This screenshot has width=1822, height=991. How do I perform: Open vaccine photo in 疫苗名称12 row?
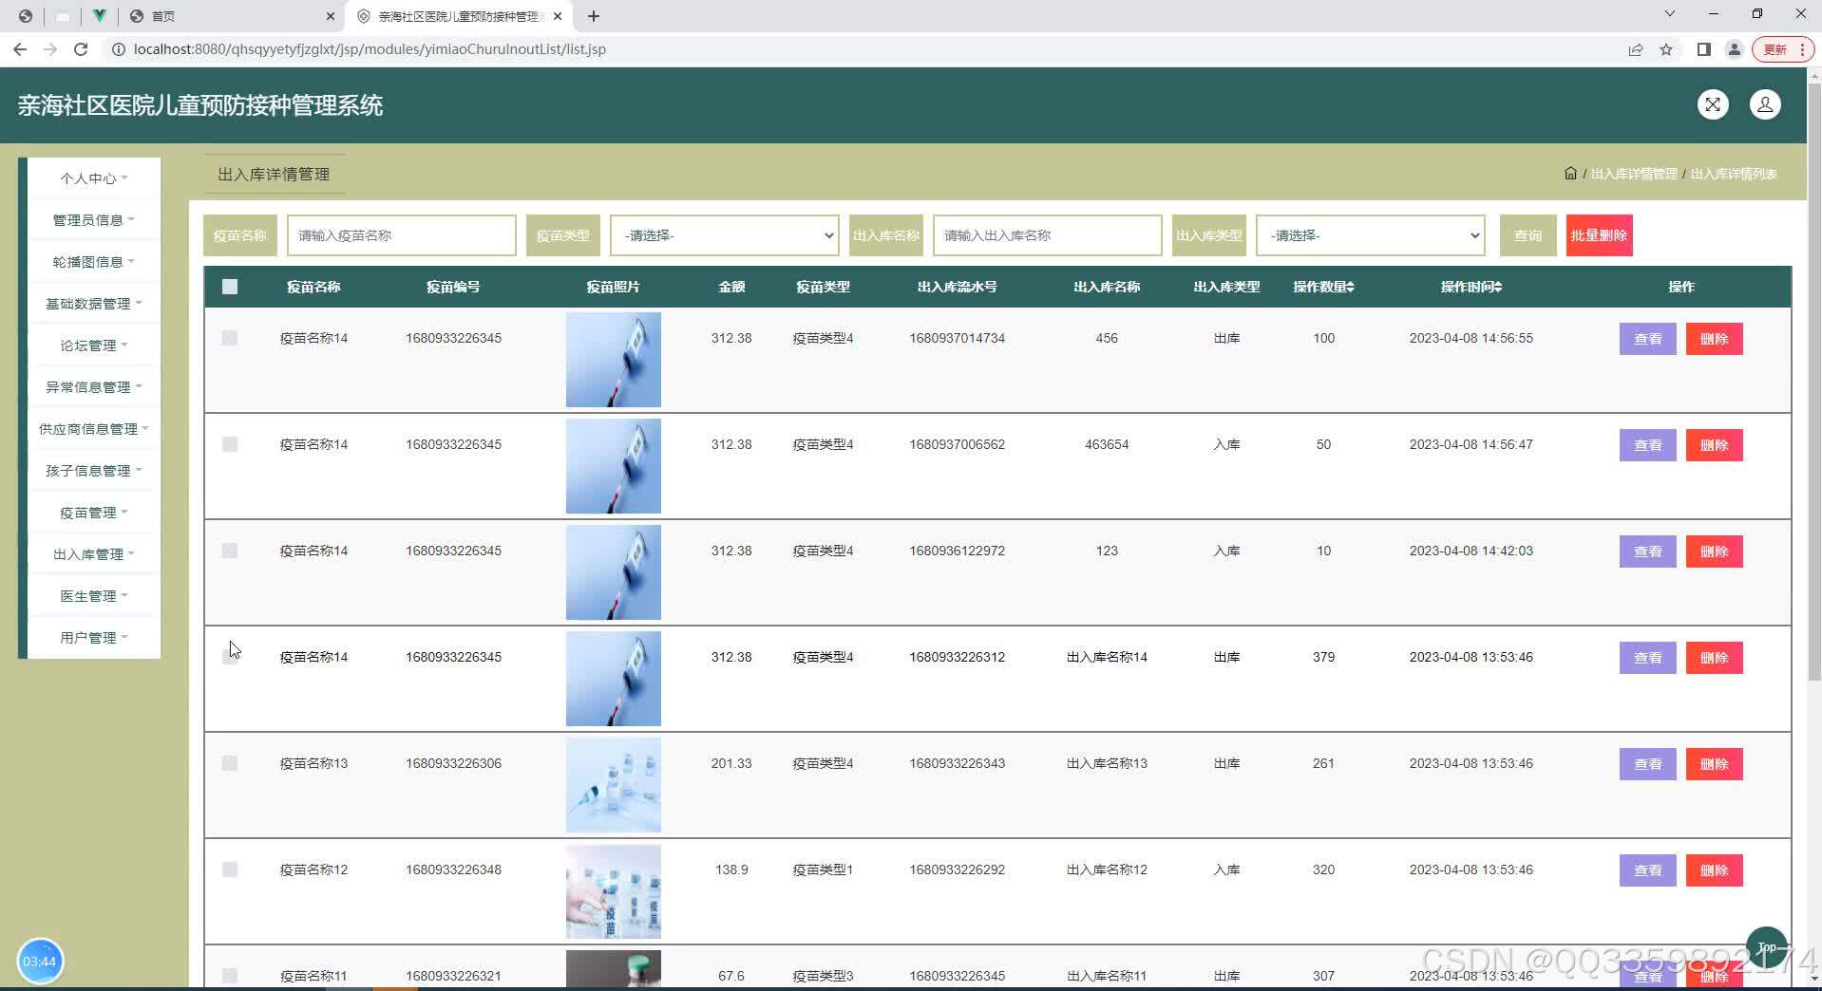(x=614, y=891)
